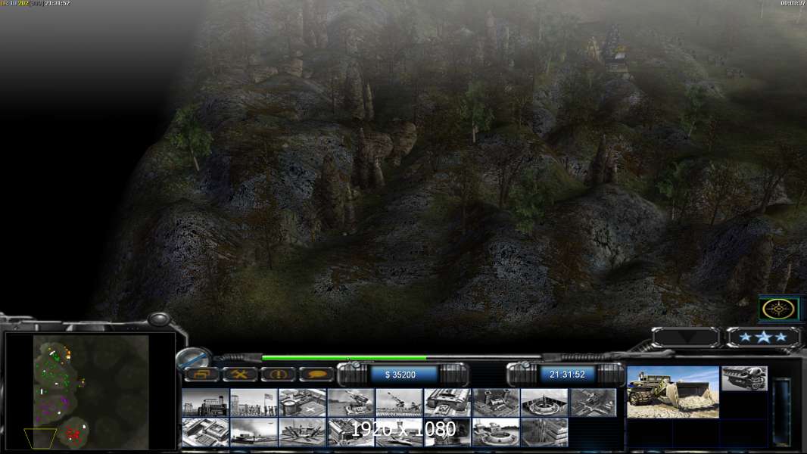
Task: Click the round radar orb button
Action: (x=194, y=358)
